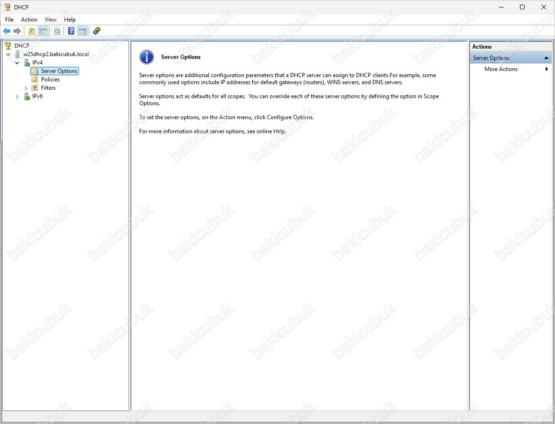The width and height of the screenshot is (555, 424).
Task: Click the Refresh toolbar icon
Action: click(x=57, y=31)
